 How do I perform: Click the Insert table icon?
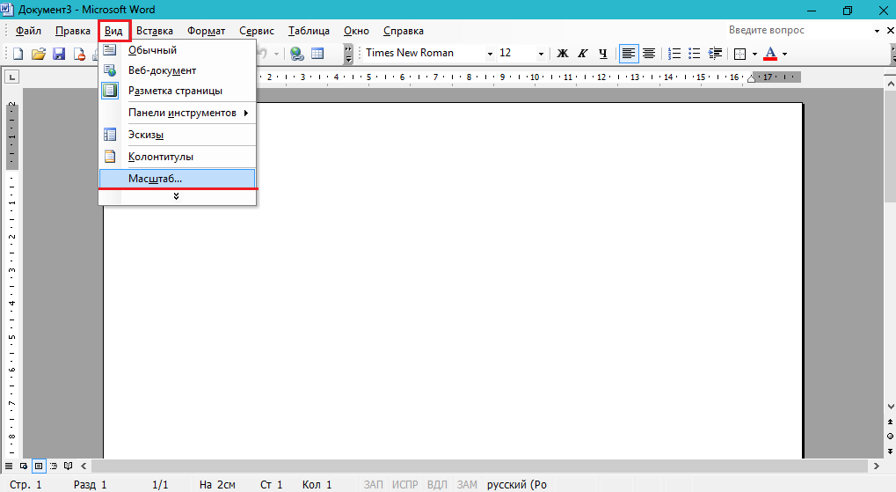coord(317,54)
